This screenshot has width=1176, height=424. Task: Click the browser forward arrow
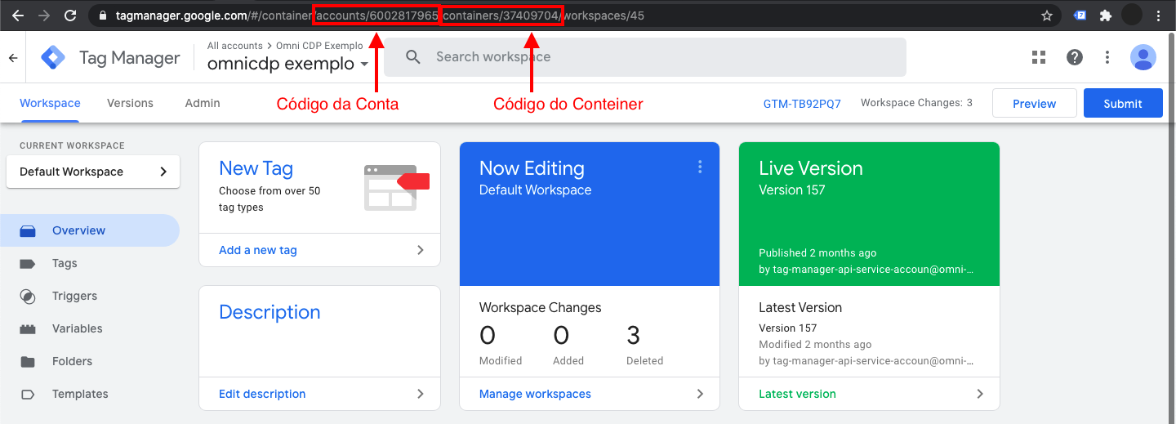click(x=44, y=16)
